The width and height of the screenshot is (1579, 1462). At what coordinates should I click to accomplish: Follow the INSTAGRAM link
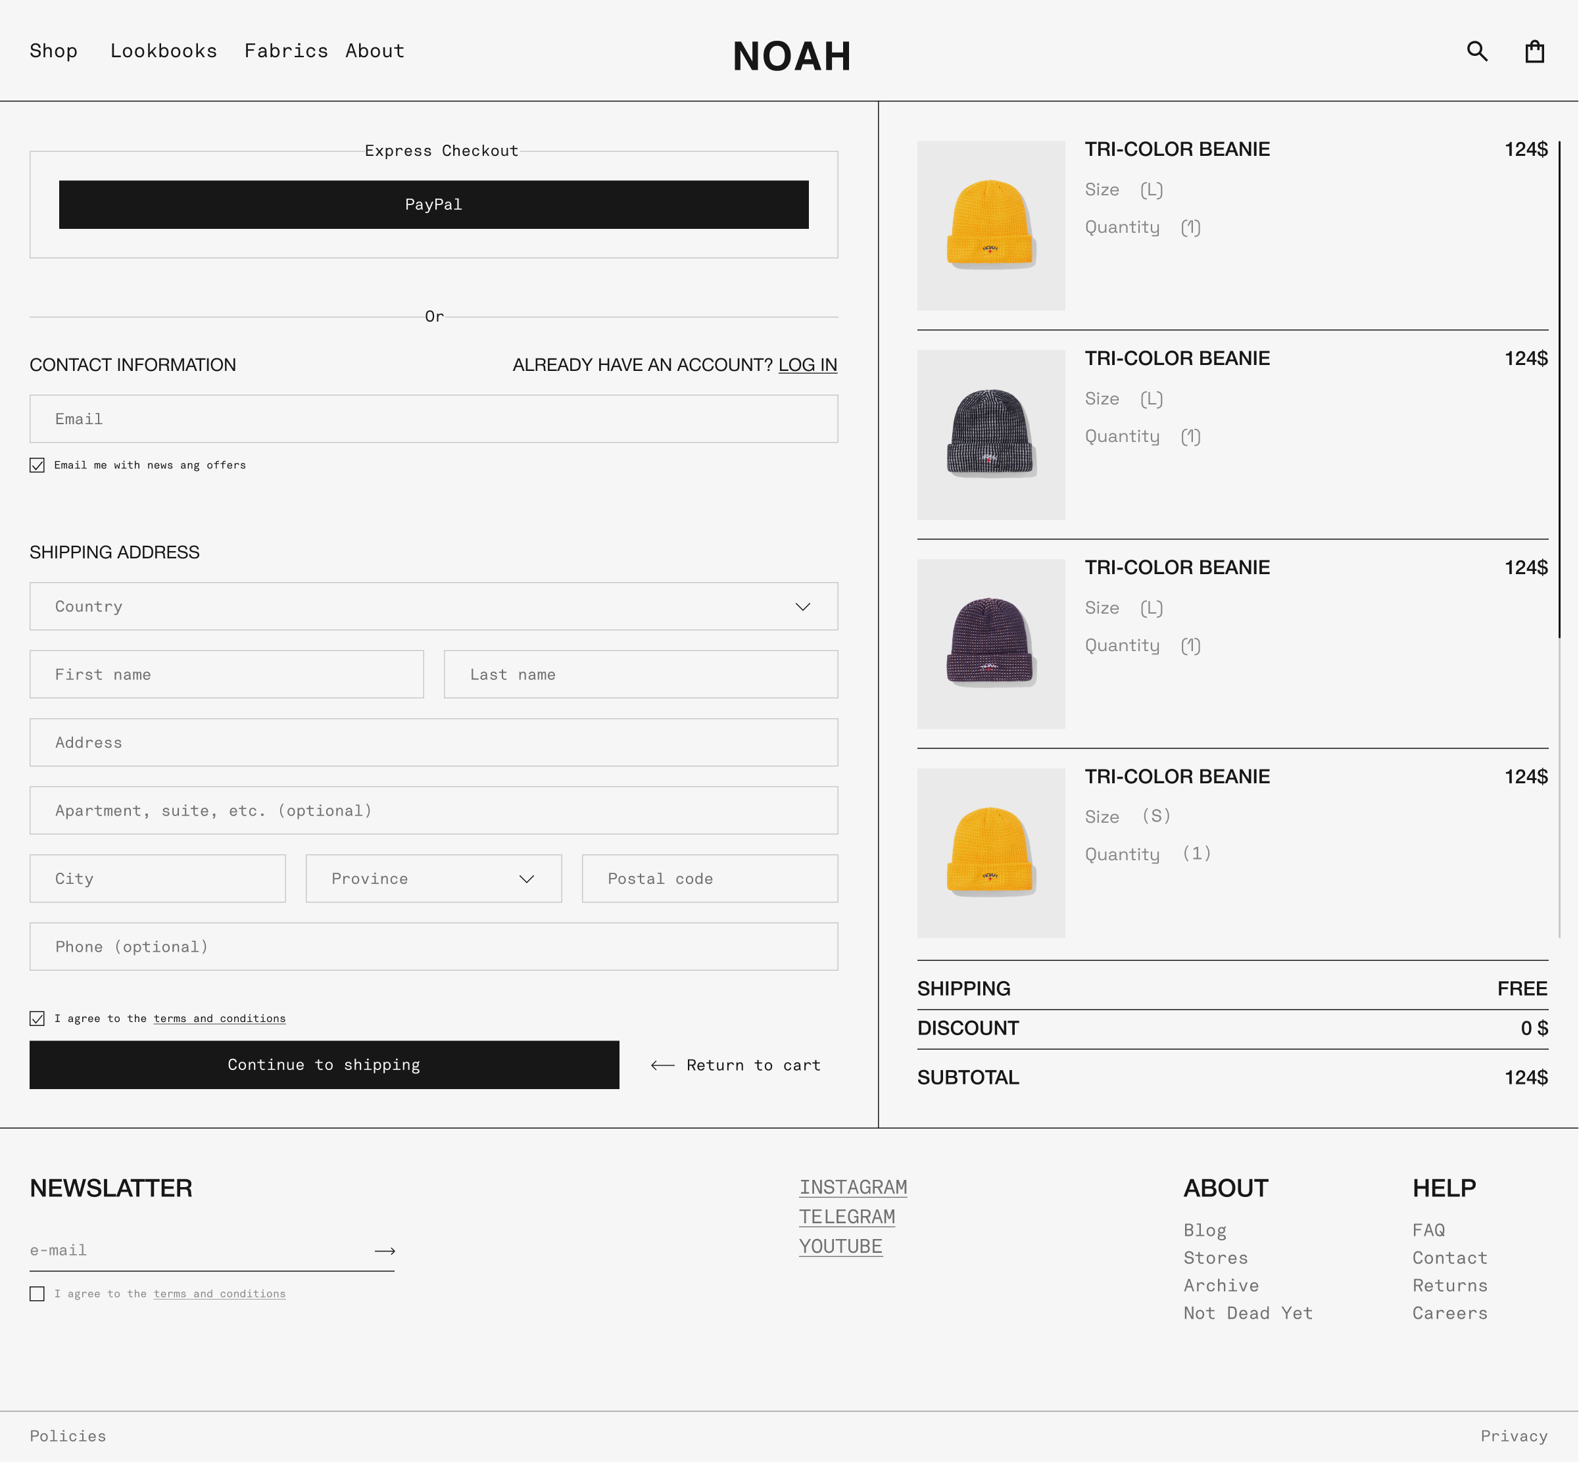854,1186
